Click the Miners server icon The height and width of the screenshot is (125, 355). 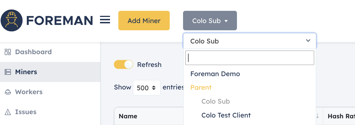(x=8, y=72)
